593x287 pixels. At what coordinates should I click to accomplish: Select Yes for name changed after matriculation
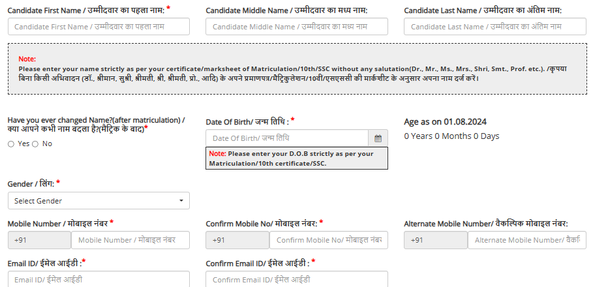pos(11,144)
